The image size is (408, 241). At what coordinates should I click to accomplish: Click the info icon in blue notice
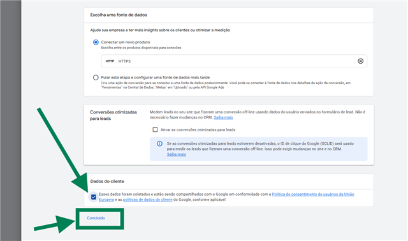tap(159, 143)
